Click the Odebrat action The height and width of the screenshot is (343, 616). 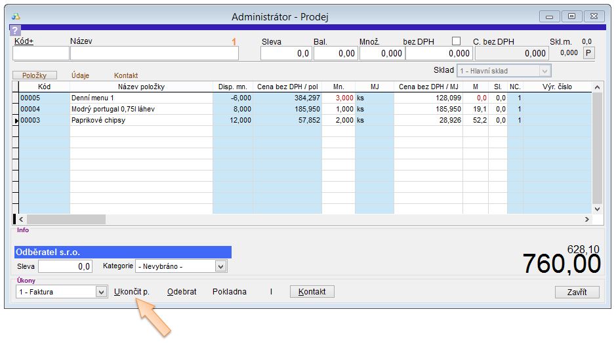point(182,292)
